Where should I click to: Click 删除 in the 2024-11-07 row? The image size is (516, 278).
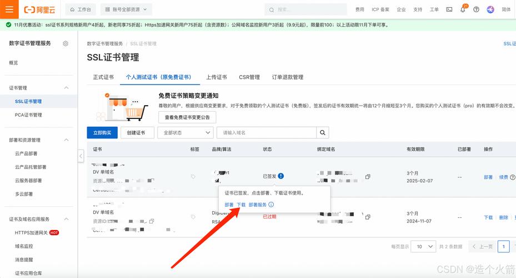click(x=503, y=217)
